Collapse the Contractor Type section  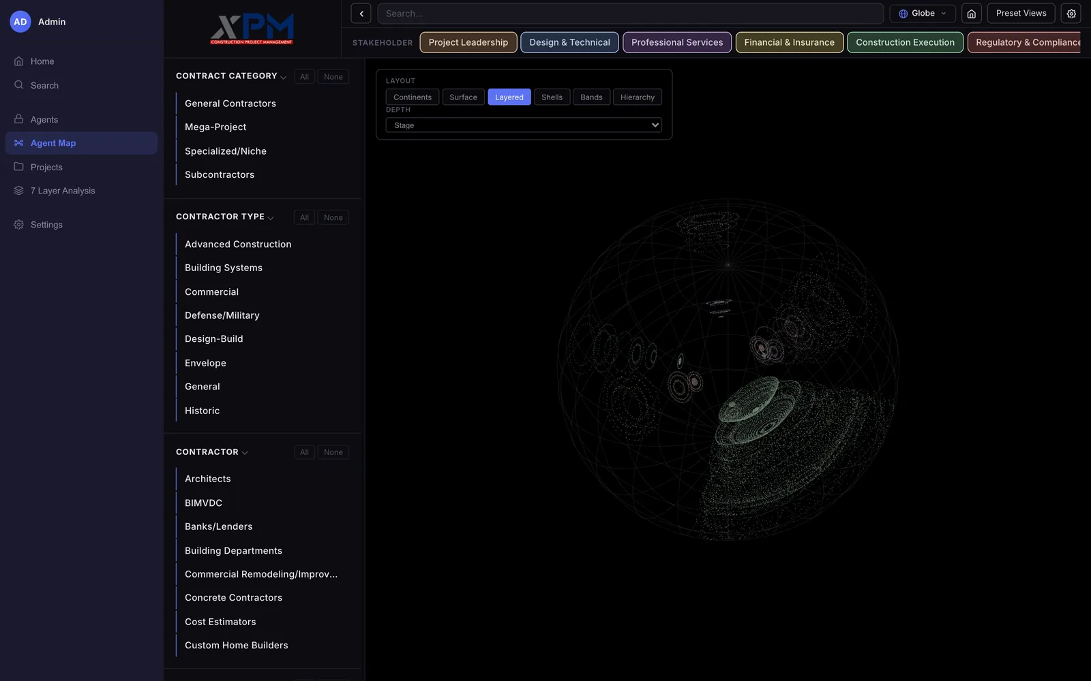click(271, 218)
